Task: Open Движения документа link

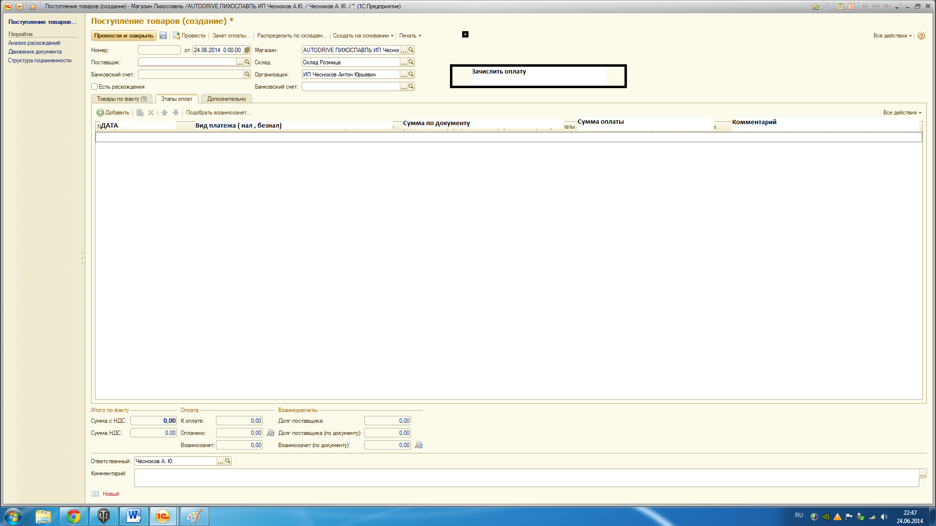Action: (x=35, y=52)
